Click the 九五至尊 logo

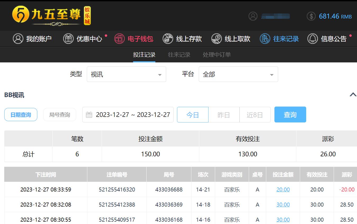pyautogui.click(x=51, y=16)
